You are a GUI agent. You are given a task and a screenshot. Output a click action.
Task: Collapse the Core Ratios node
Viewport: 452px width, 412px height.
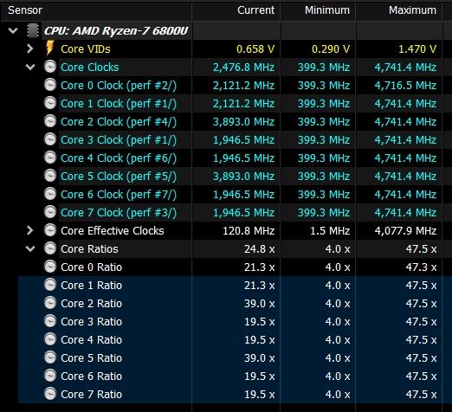click(30, 248)
